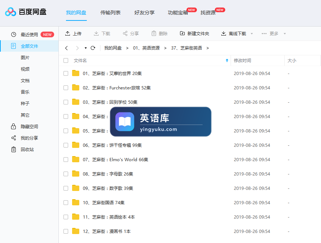Select 其它 in the sidebar
The width and height of the screenshot is (321, 243).
25,115
